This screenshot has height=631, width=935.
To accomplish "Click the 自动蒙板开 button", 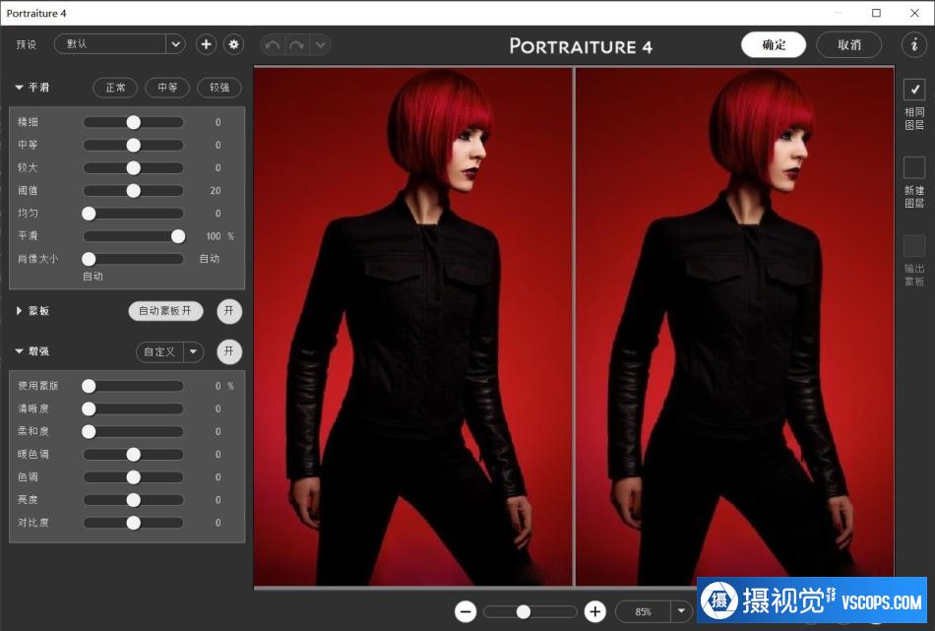I will click(x=165, y=311).
